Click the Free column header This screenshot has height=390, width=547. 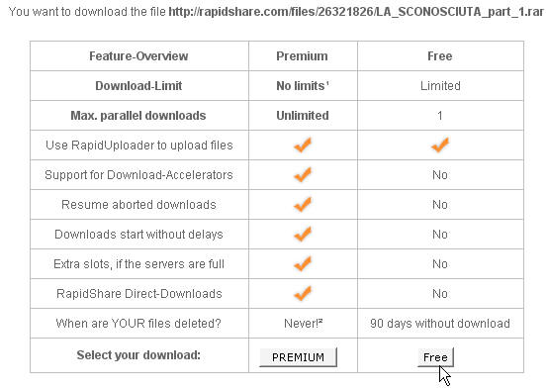440,56
